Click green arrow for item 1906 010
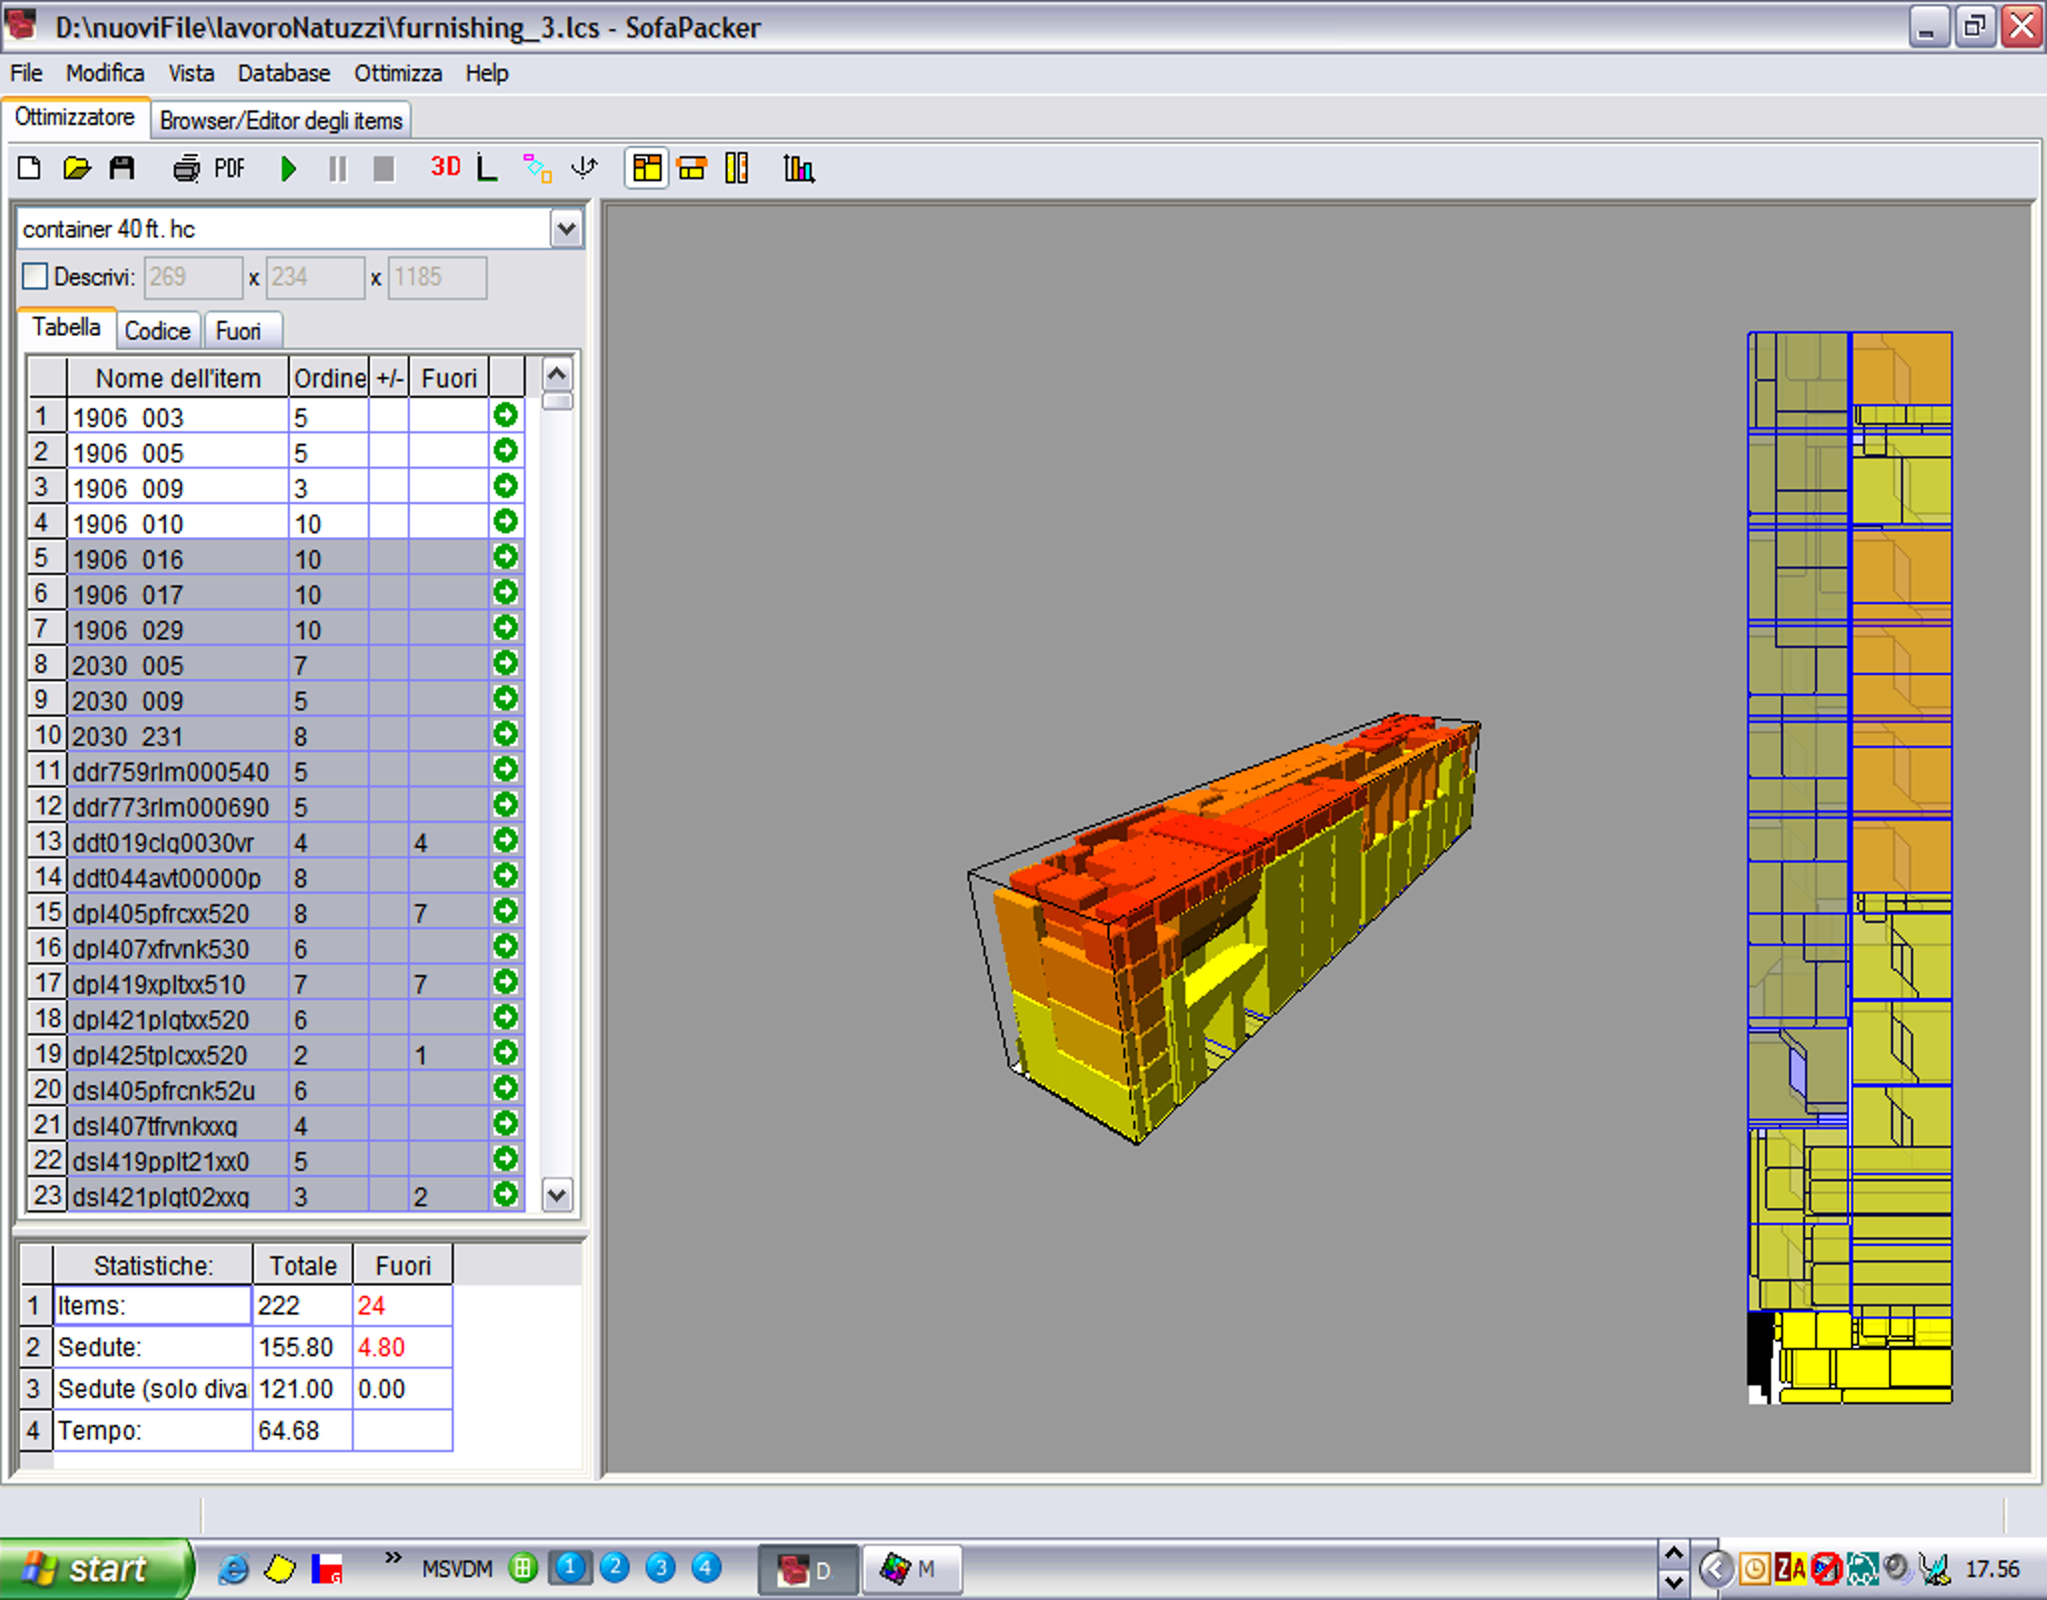The width and height of the screenshot is (2047, 1600). click(506, 521)
